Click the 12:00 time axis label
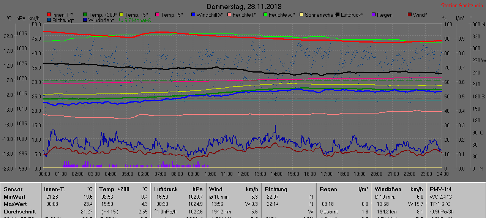486x218 pixels. tap(243, 174)
